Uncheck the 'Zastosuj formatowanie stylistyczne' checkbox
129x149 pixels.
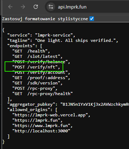[92, 19]
